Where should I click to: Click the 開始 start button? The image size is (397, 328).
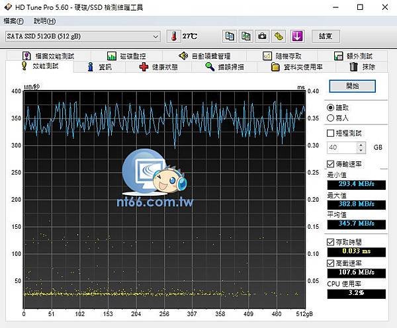pos(352,86)
